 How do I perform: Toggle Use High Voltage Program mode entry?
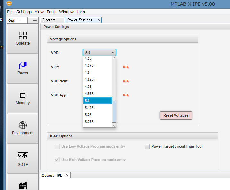point(57,159)
